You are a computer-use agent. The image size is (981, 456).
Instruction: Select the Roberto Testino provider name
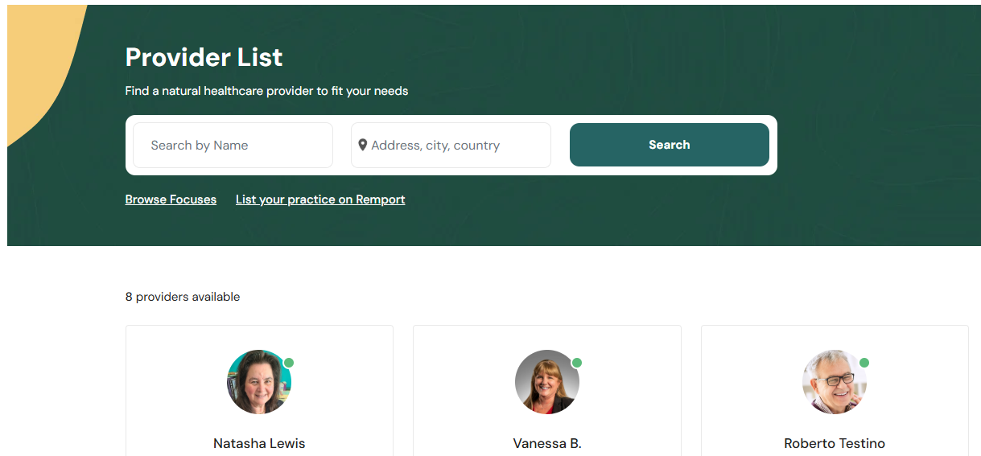835,443
